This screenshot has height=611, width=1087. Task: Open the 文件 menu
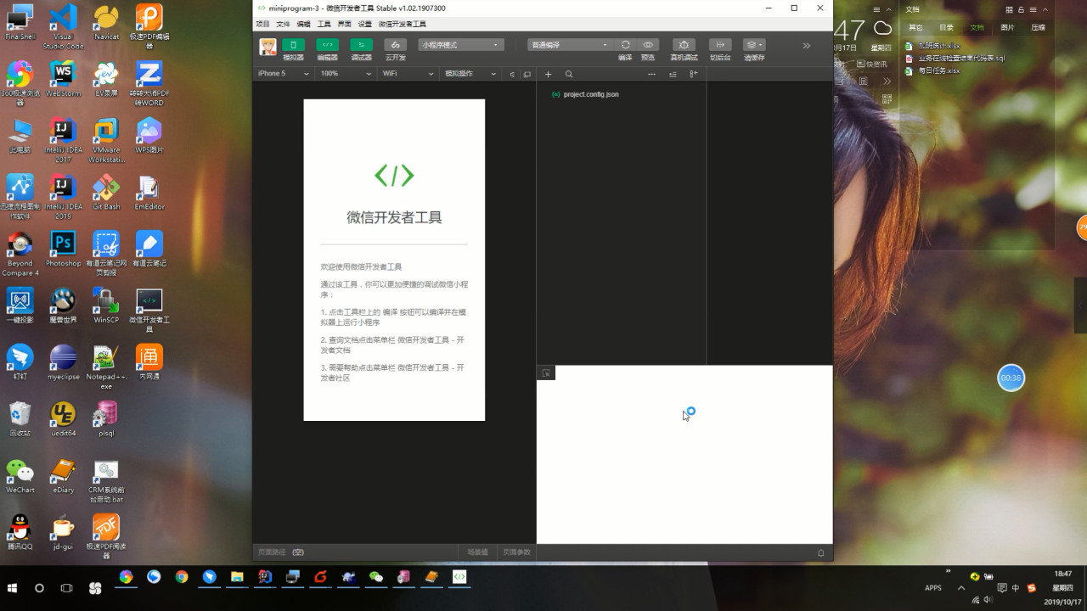[283, 25]
